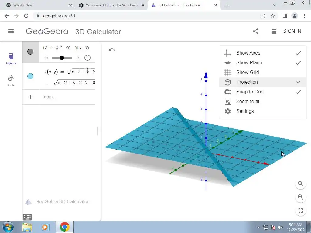
Task: Click the Show Axes axes icon
Action: (x=228, y=53)
